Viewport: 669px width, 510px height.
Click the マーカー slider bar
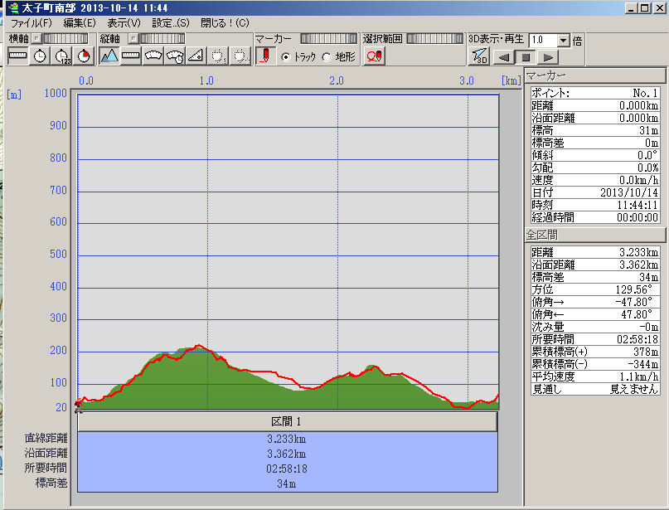click(327, 39)
